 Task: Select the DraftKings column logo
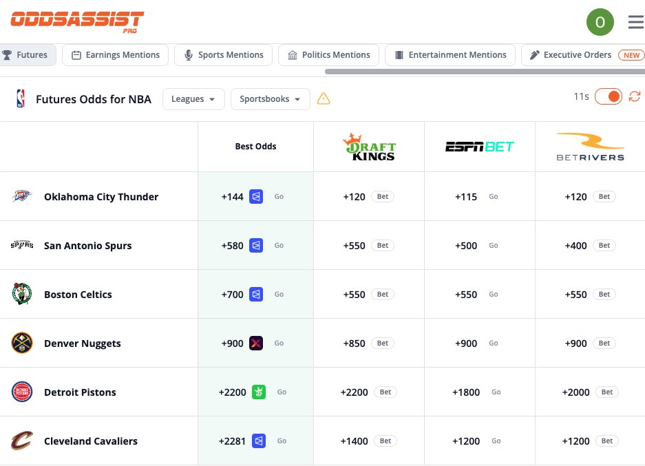tap(369, 146)
